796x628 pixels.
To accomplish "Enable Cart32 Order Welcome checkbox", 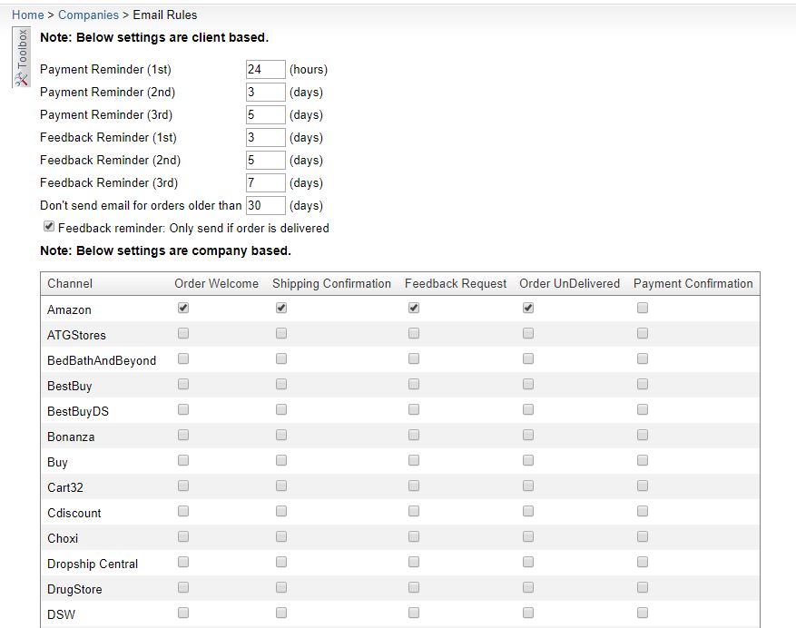I will tap(183, 486).
